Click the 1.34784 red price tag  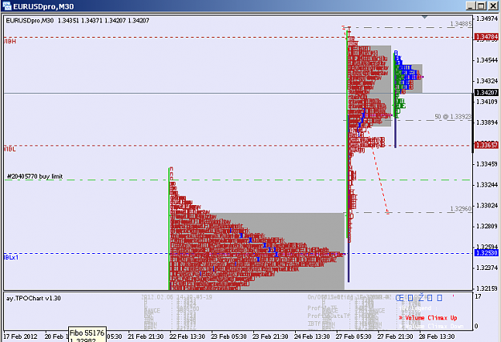pos(487,37)
